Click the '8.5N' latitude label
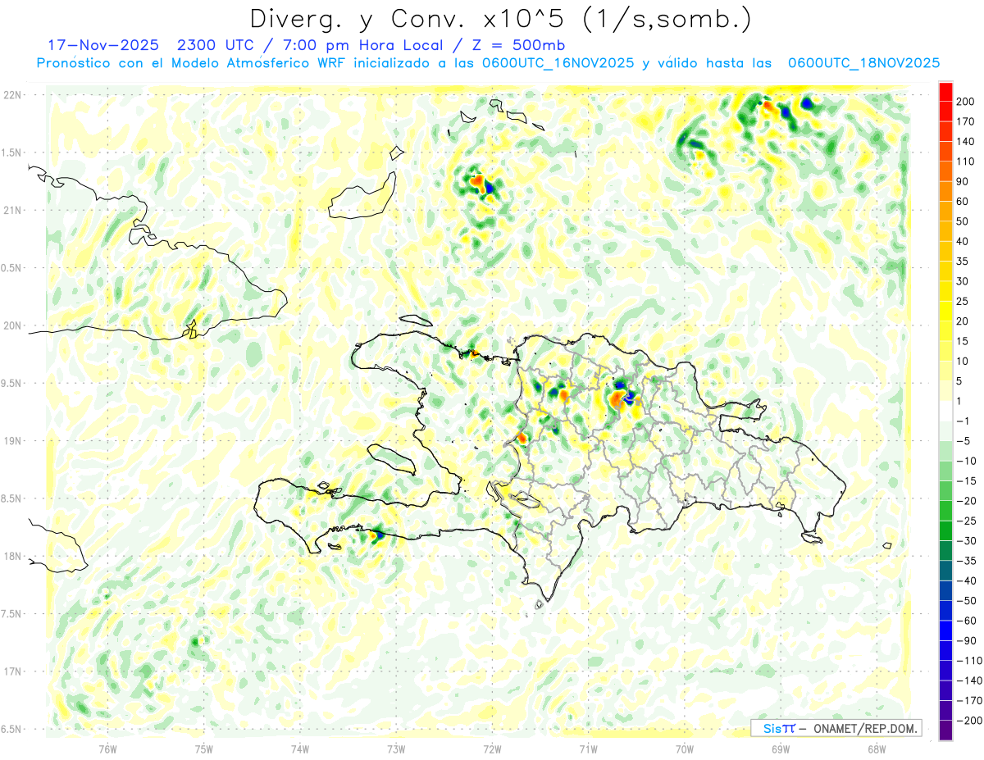984x760 pixels. click(13, 498)
